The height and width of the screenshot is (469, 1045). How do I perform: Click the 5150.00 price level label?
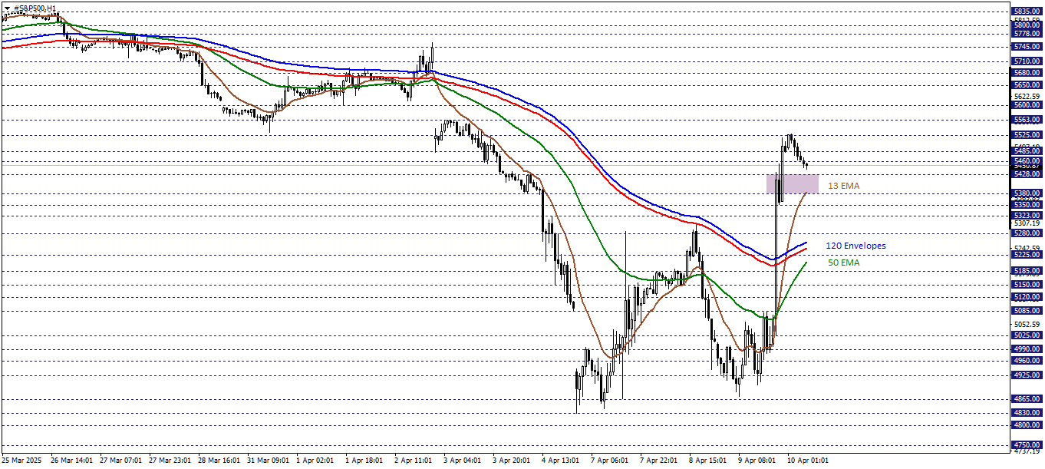(x=1027, y=285)
